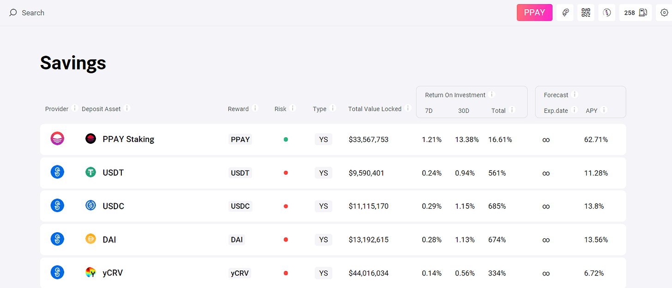The width and height of the screenshot is (672, 288).
Task: Click the search magnifier icon
Action: click(x=13, y=12)
